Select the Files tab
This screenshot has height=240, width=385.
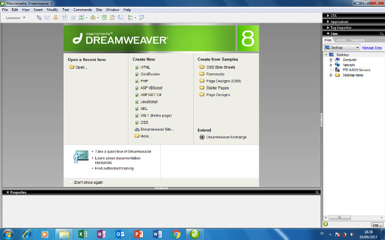pos(328,40)
